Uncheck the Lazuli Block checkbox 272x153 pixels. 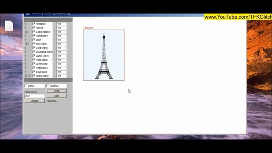click(34, 56)
